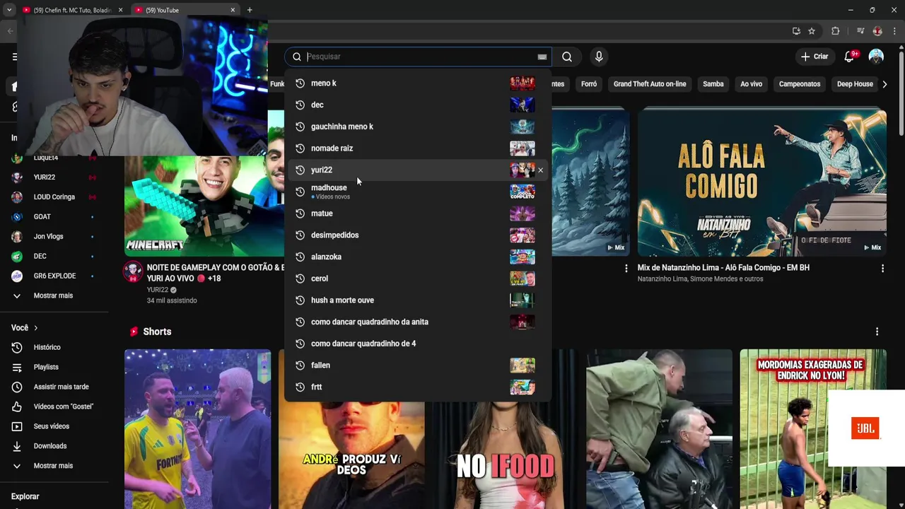Open Short 'Mordomias exageradas de Endrick'
Viewport: 905px width, 509px height.
click(x=813, y=429)
